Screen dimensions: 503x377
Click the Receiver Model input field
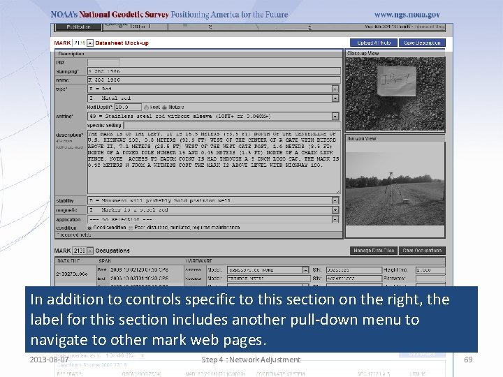pyautogui.click(x=268, y=279)
